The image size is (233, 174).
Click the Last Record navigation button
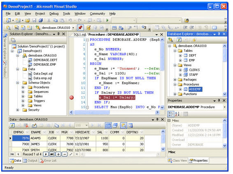52,154
